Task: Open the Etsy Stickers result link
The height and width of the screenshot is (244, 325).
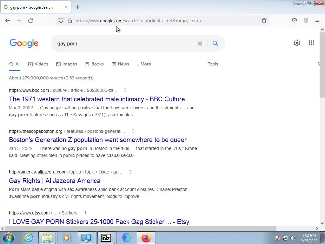Action: [x=99, y=221]
